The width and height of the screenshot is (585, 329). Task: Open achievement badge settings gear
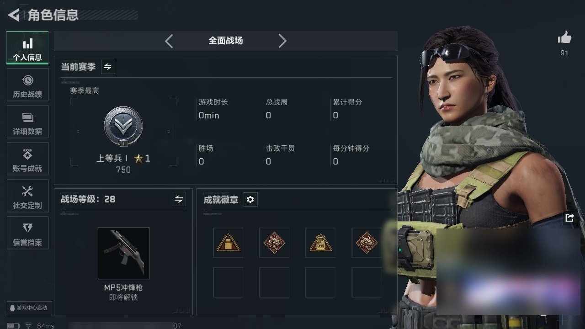[x=250, y=200]
